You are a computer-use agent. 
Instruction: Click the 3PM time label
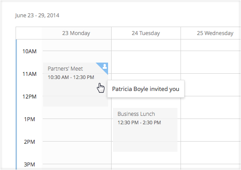29,165
